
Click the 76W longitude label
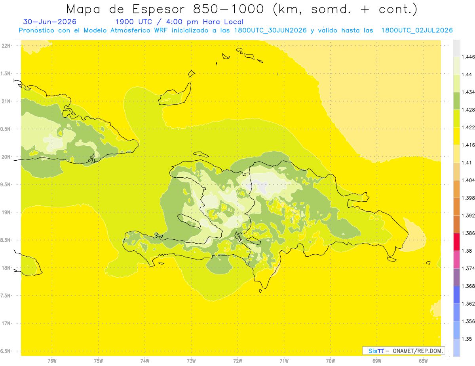pyautogui.click(x=52, y=360)
